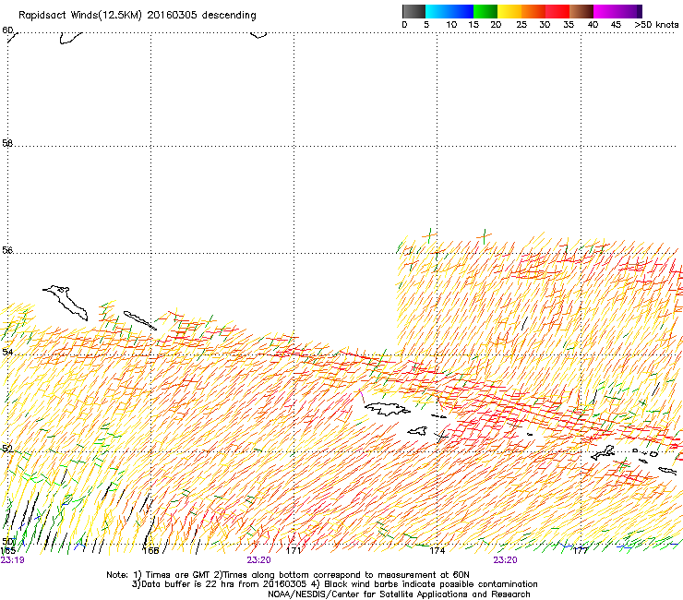Click the "168" longitude label

(x=150, y=551)
